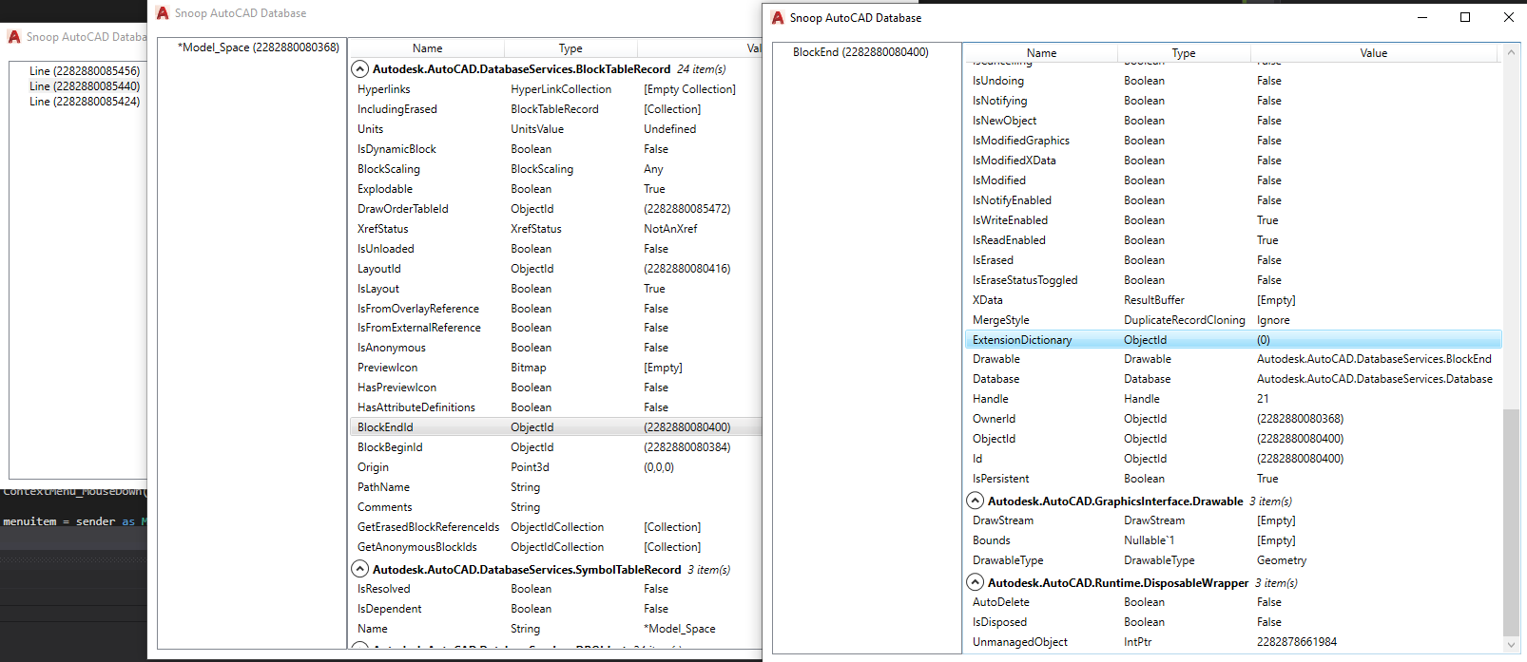Select the DrawOrderTableId row

556,209
